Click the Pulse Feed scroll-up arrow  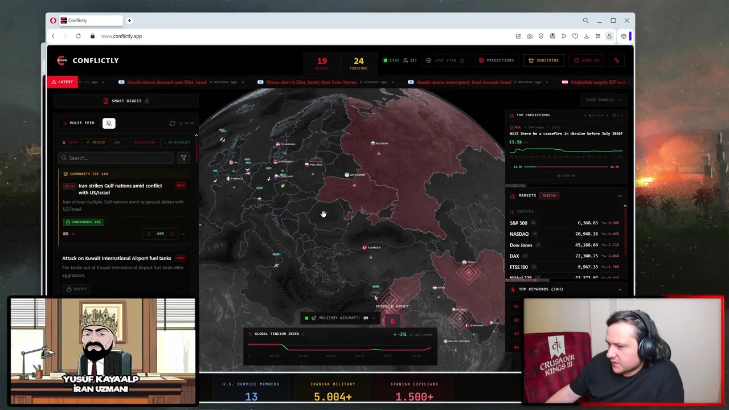196,136
